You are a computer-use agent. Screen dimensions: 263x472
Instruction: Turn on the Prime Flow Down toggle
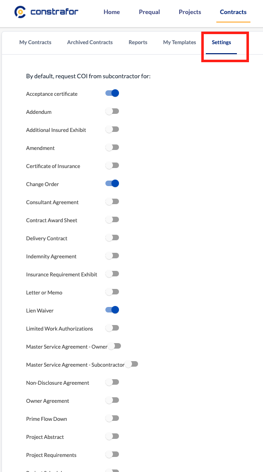coord(112,418)
